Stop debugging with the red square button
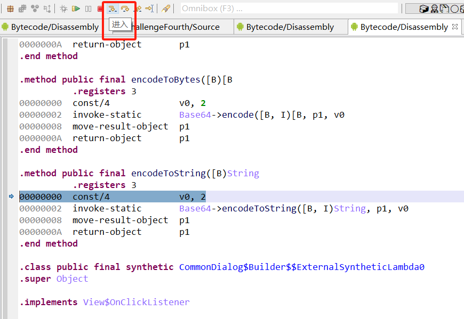 pos(100,9)
